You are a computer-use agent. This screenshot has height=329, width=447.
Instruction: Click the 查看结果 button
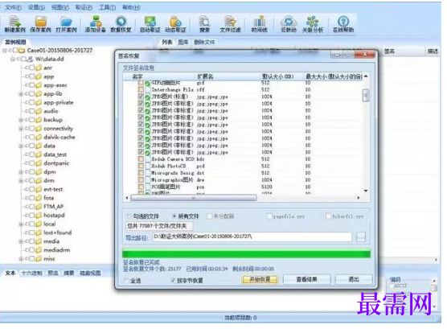306,279
